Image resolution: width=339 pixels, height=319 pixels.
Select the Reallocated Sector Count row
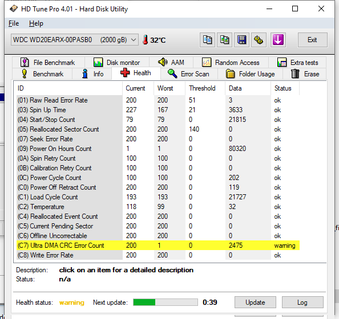(158, 129)
